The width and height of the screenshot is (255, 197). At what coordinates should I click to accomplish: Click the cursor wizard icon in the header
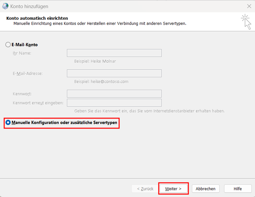pyautogui.click(x=246, y=21)
